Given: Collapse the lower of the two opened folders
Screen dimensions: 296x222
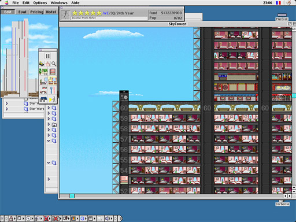Looking at the screenshot, I should tap(49, 163).
